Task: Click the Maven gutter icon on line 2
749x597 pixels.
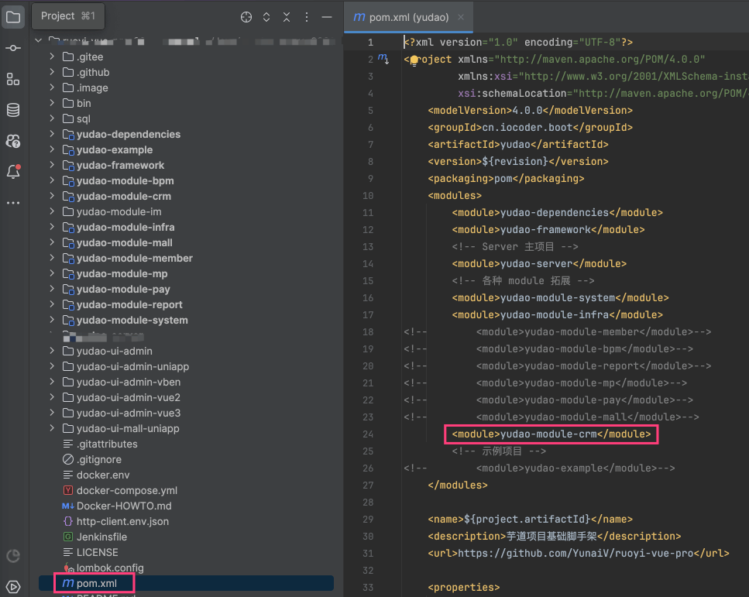Action: pyautogui.click(x=383, y=59)
